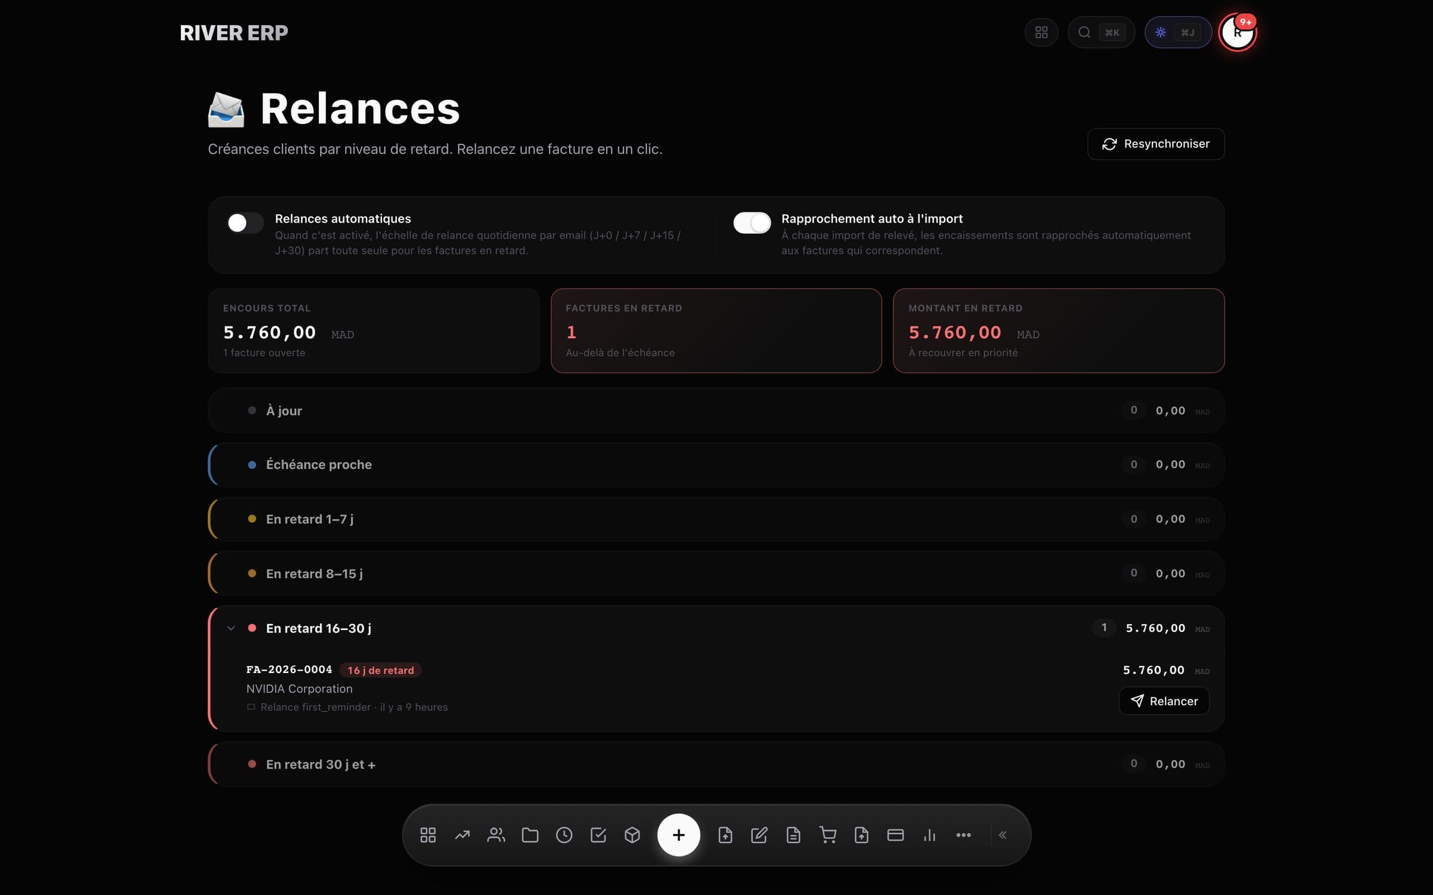This screenshot has height=895, width=1433.
Task: Click the Factures en retard card
Action: coord(716,331)
